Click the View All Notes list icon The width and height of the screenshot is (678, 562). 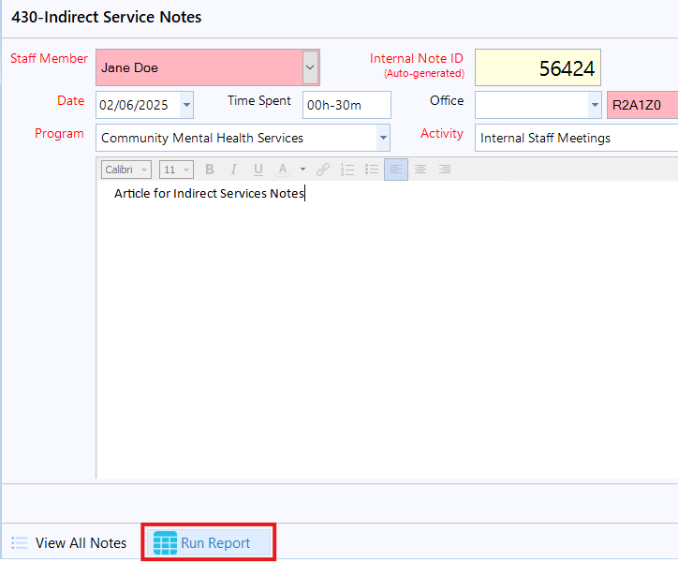coord(20,542)
